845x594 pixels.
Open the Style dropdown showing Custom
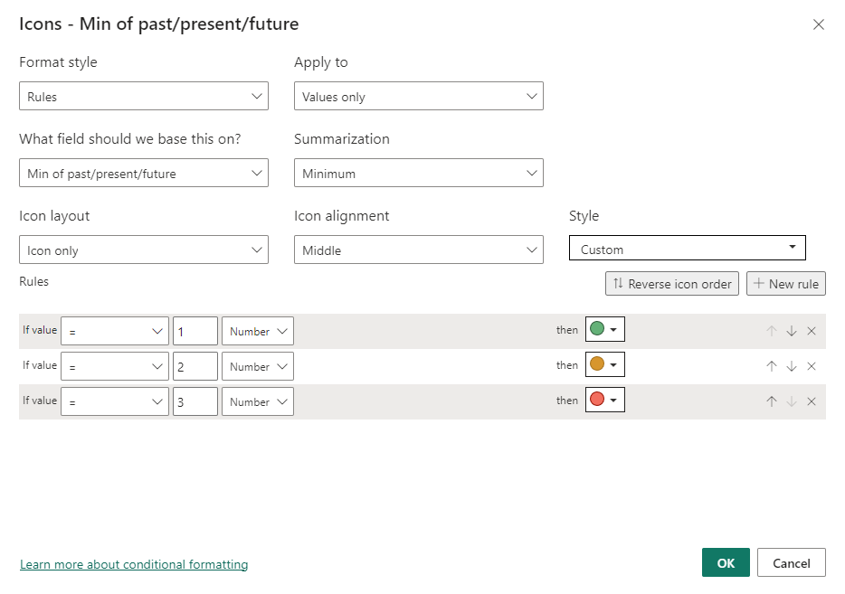point(687,248)
